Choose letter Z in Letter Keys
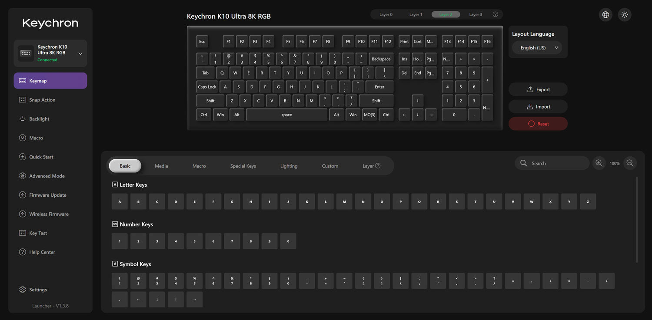Screen dimensions: 652x320 588,201
